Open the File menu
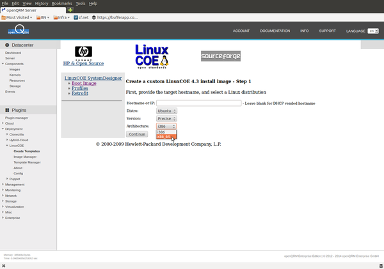This screenshot has height=269, width=384. 5,3
